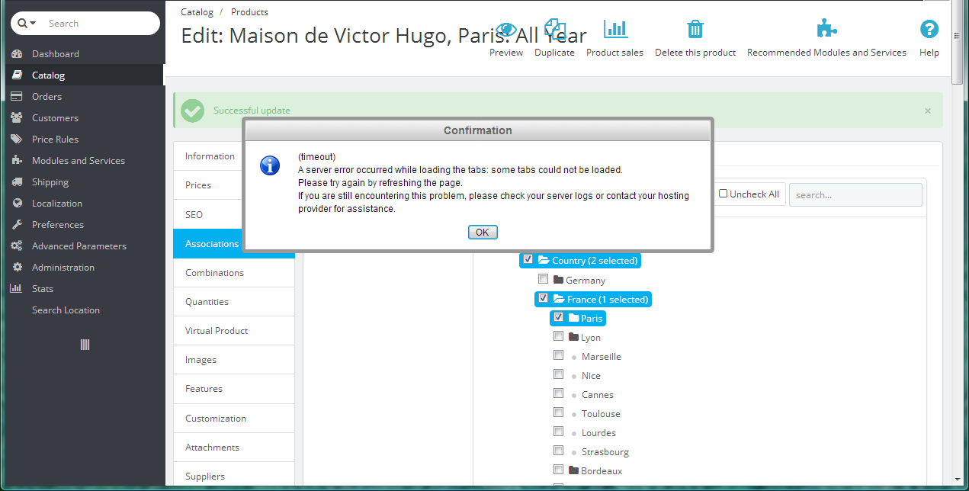
Task: Uncheck the France category checkbox
Action: pos(543,298)
